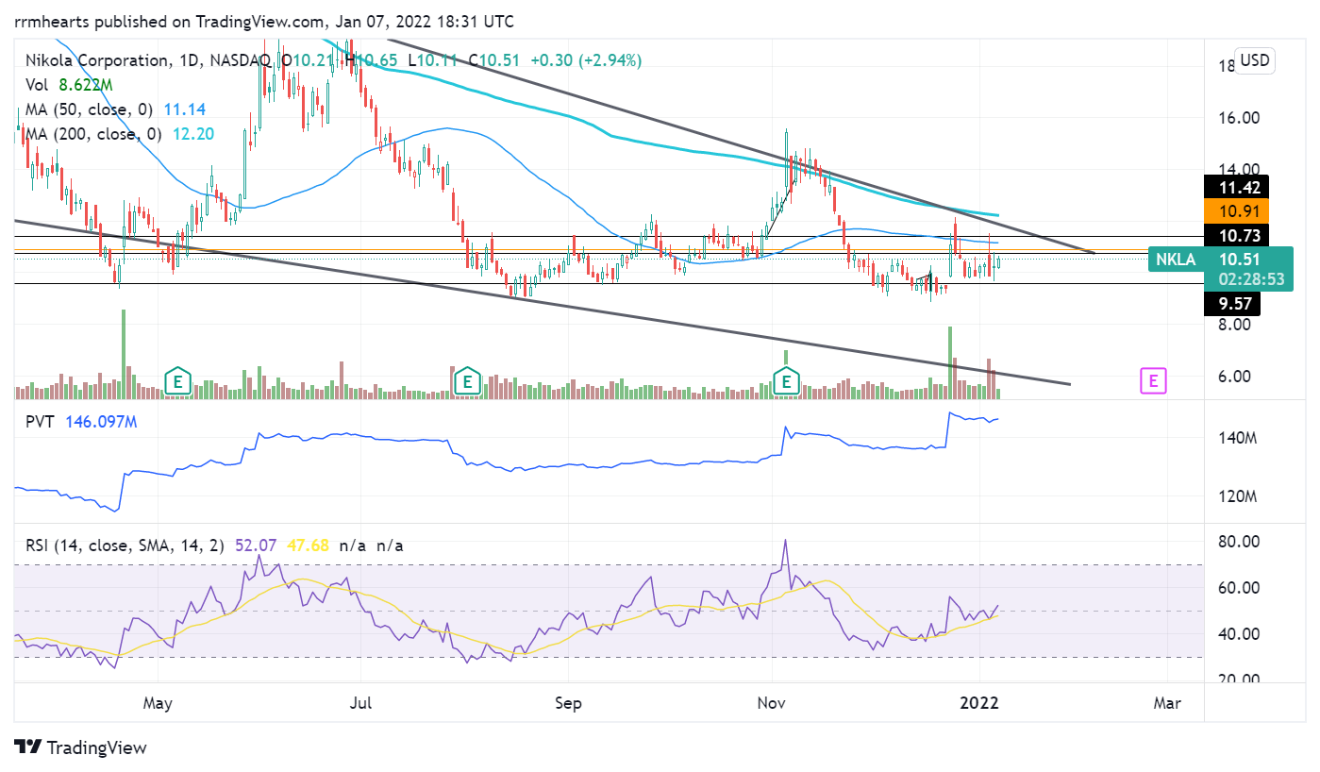Click the 40.00 RSI axis label
1320x772 pixels.
tap(1237, 634)
